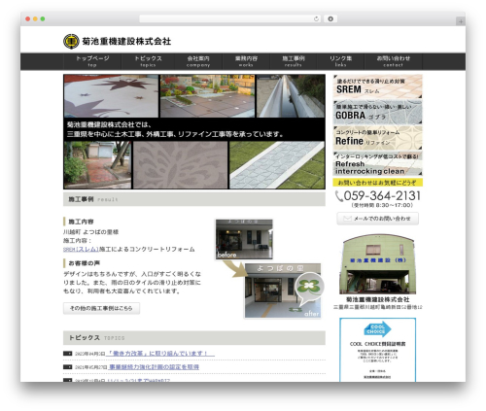Open the 会社案内 company menu item
Screen dimensions: 486x411
point(198,61)
